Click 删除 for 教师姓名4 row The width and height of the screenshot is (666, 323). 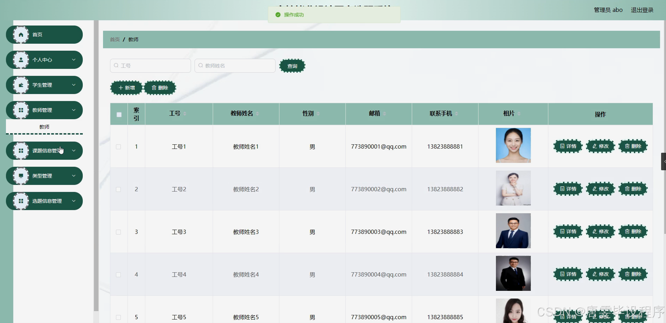pyautogui.click(x=633, y=274)
